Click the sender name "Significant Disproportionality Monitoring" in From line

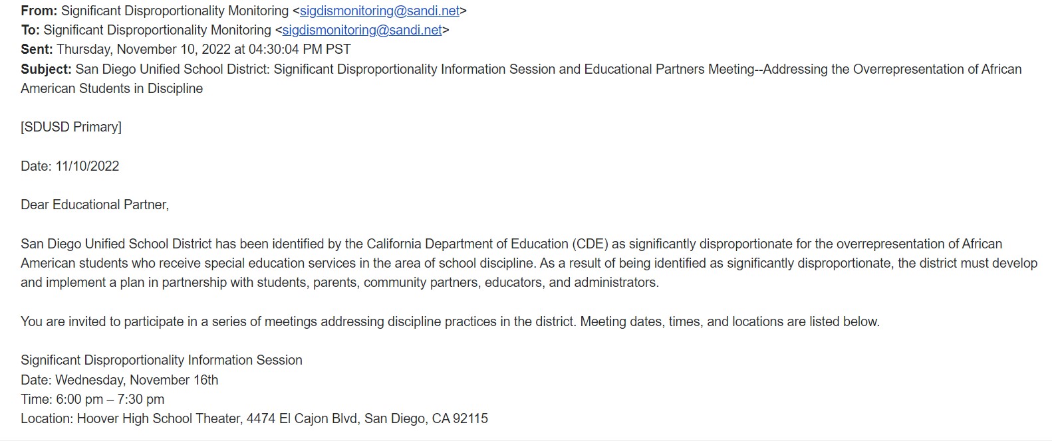pos(174,11)
